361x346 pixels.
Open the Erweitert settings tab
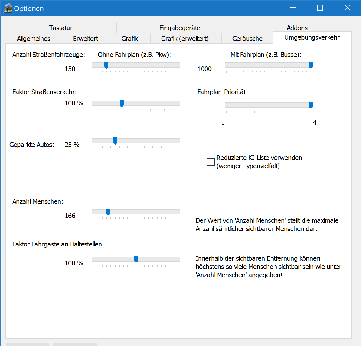85,39
